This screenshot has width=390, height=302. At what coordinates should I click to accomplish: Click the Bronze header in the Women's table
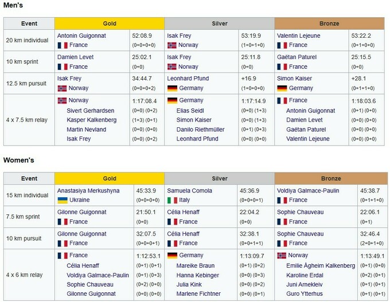[330, 178]
